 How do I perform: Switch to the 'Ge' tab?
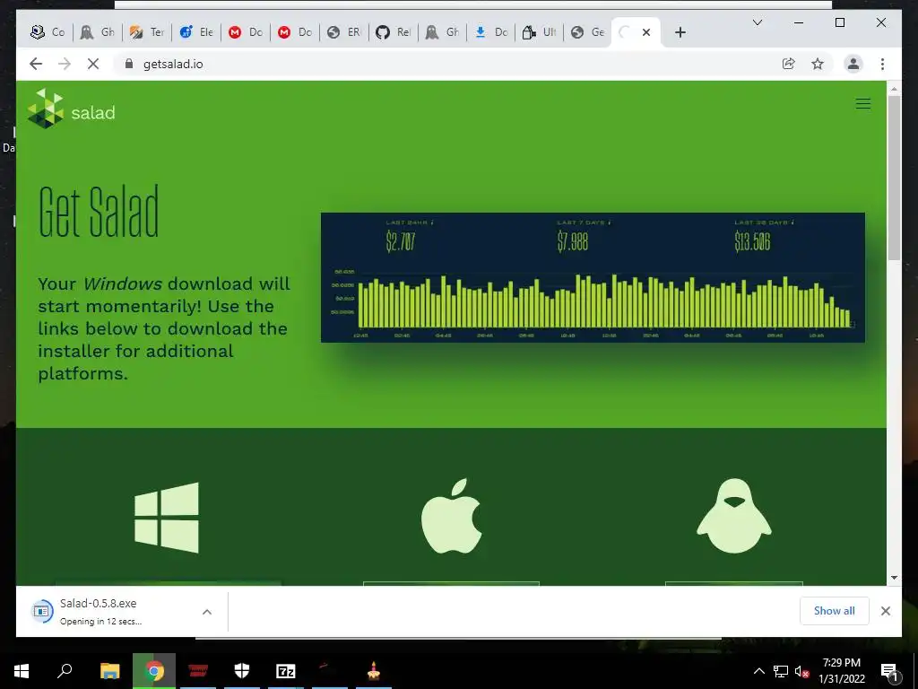(x=587, y=32)
